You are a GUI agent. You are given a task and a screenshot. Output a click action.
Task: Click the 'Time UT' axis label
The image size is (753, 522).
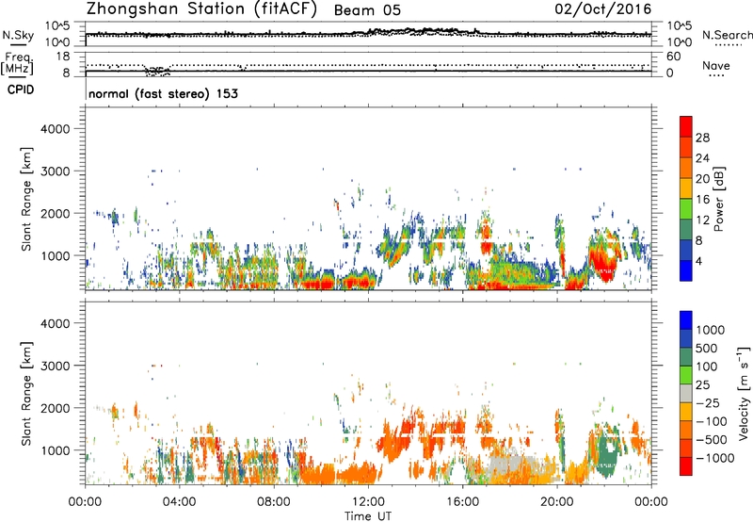pos(368,516)
